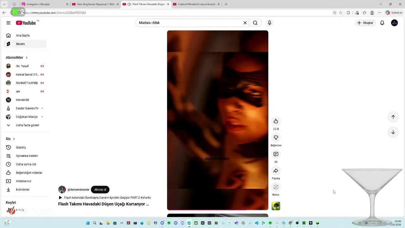
Task: Open the tab search dropdown arrow
Action: (4, 4)
